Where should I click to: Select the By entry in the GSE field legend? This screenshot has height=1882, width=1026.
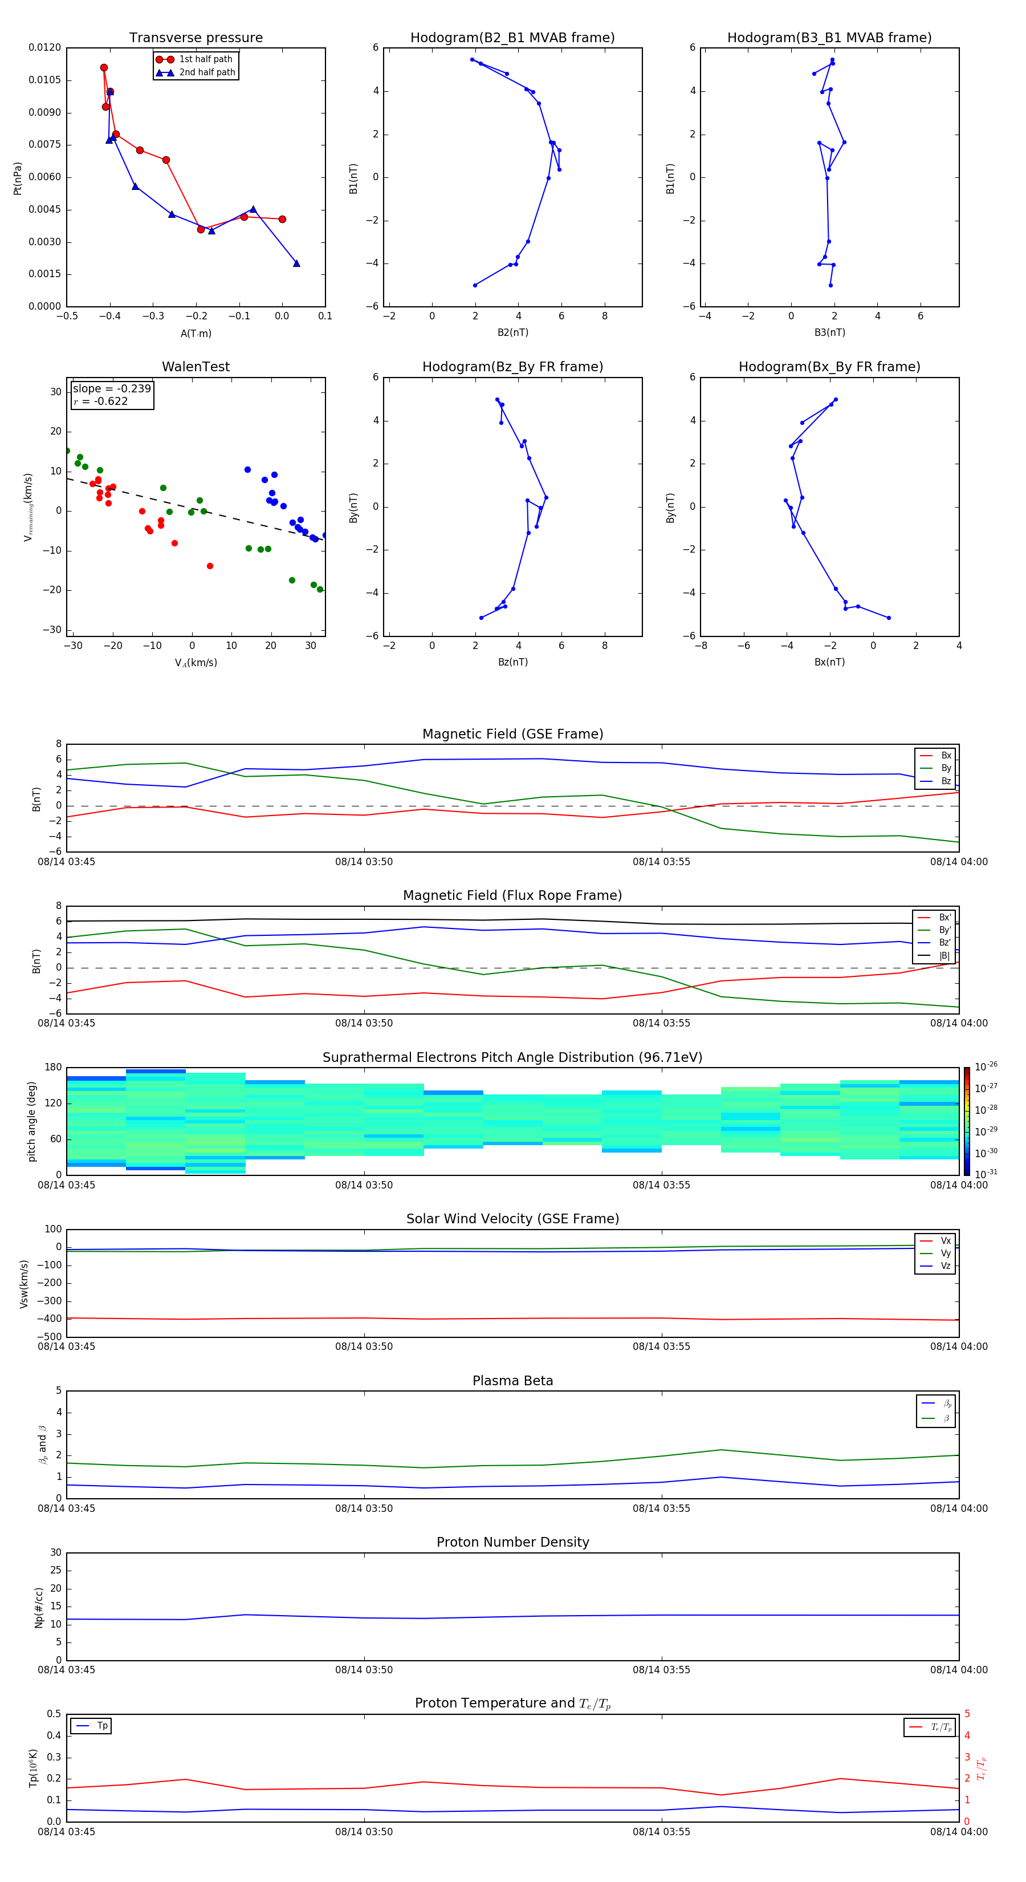[x=935, y=769]
